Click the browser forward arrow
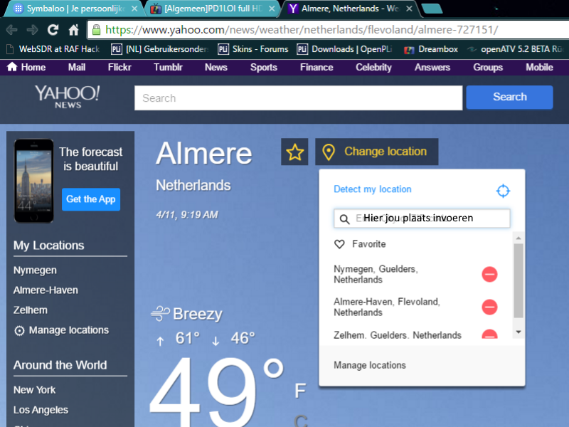 point(32,30)
